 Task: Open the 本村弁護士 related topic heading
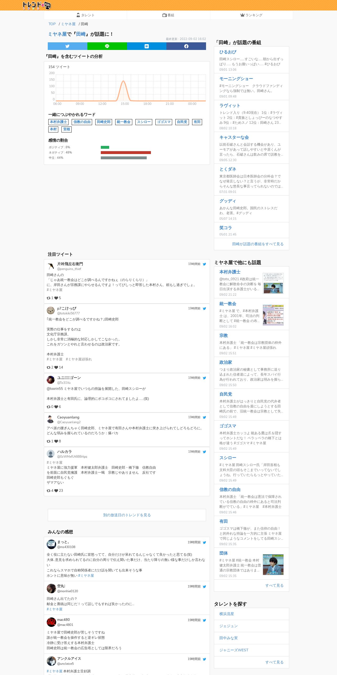pyautogui.click(x=230, y=272)
